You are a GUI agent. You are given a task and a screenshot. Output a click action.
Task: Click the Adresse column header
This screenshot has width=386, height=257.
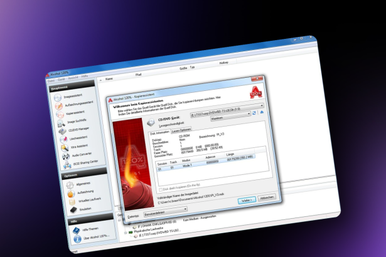[x=210, y=157]
